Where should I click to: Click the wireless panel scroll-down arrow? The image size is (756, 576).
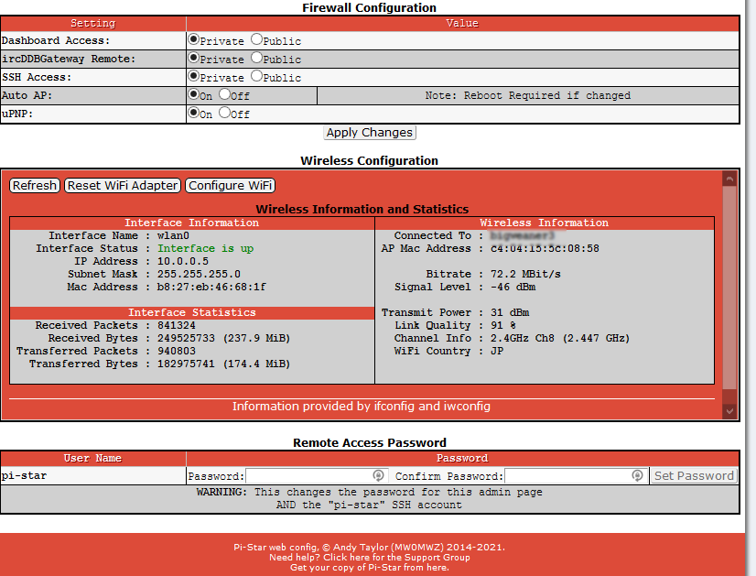pos(729,411)
